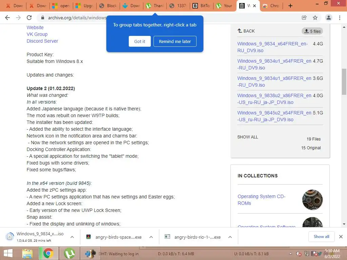Show all downloads

point(321,237)
